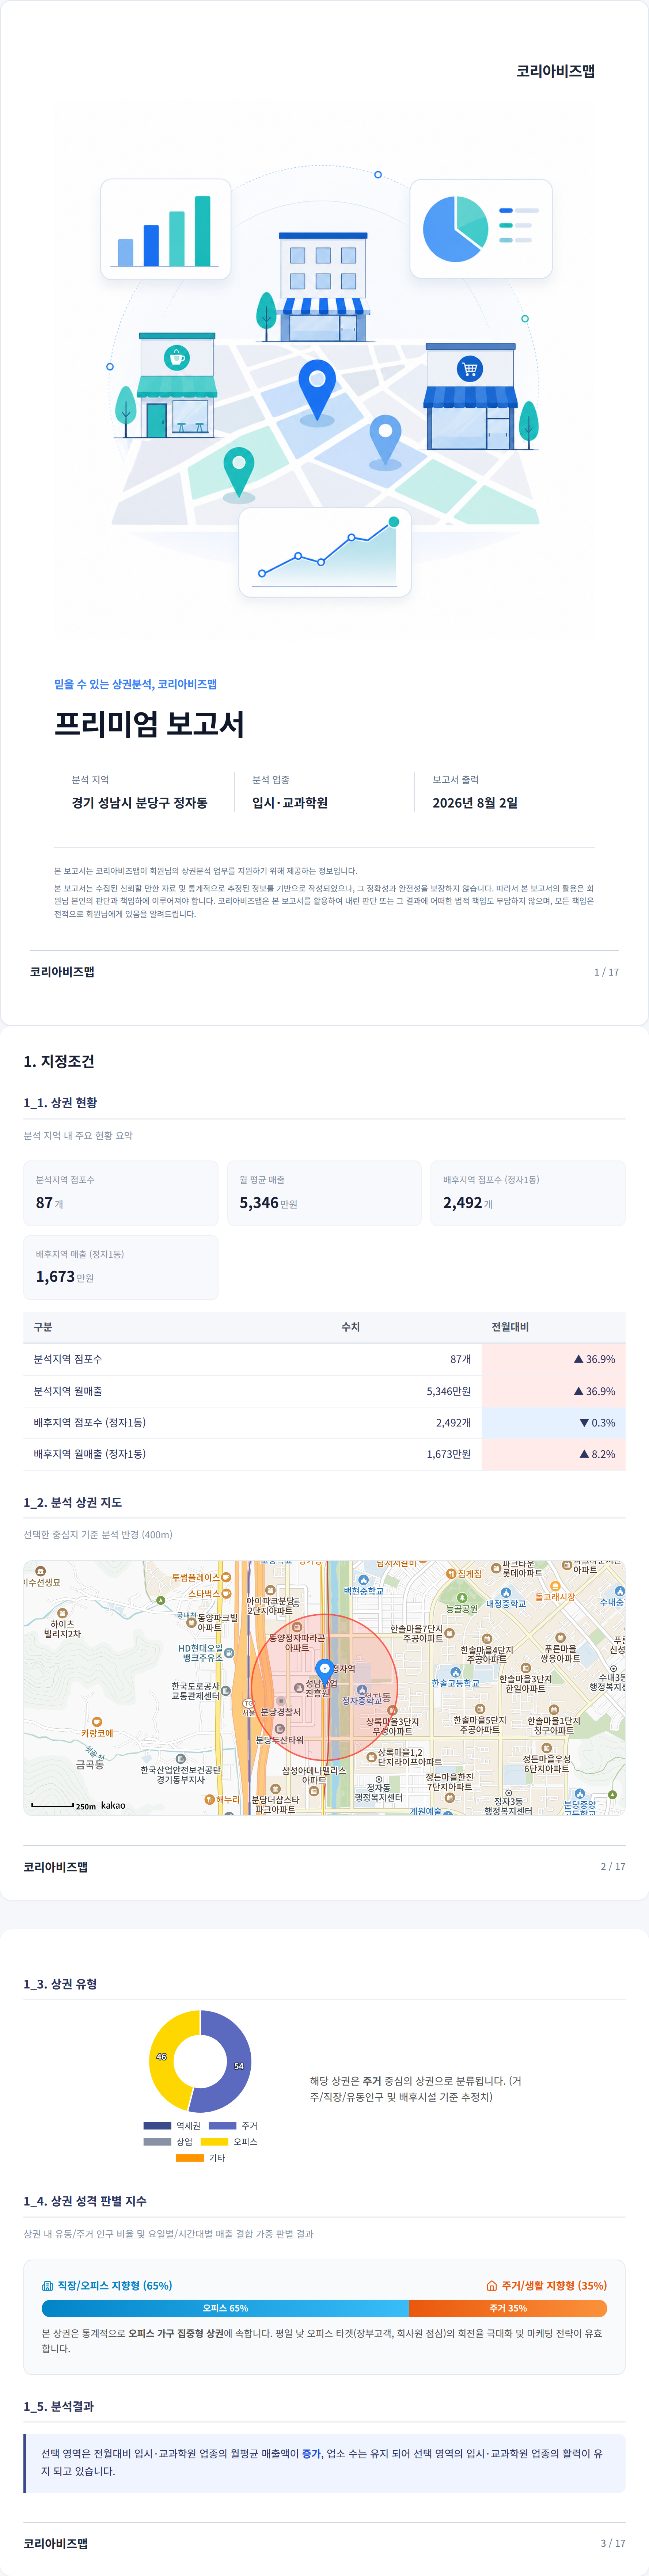
Task: Click the 역세권 legend color swatch
Action: click(x=157, y=2125)
